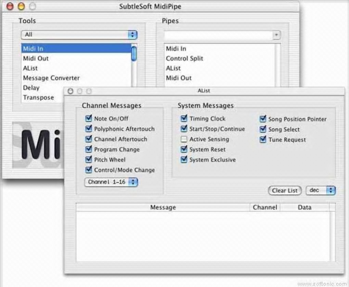Enable Active Sensing checkbox
The image size is (349, 287).
click(x=184, y=139)
